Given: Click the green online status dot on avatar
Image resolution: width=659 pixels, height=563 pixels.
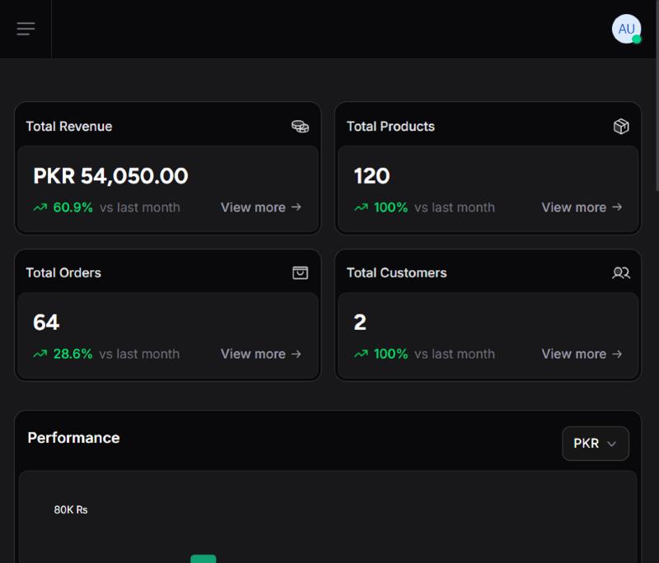Looking at the screenshot, I should click(x=636, y=39).
